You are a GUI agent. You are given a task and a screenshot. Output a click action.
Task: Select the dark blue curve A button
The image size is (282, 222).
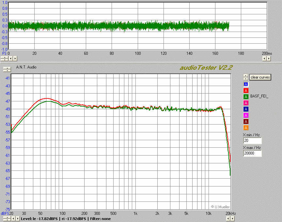tap(246, 109)
